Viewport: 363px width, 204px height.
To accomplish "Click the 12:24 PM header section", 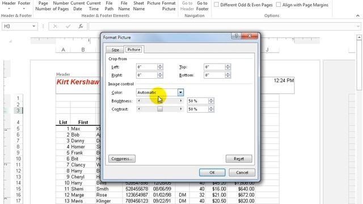I will [284, 80].
